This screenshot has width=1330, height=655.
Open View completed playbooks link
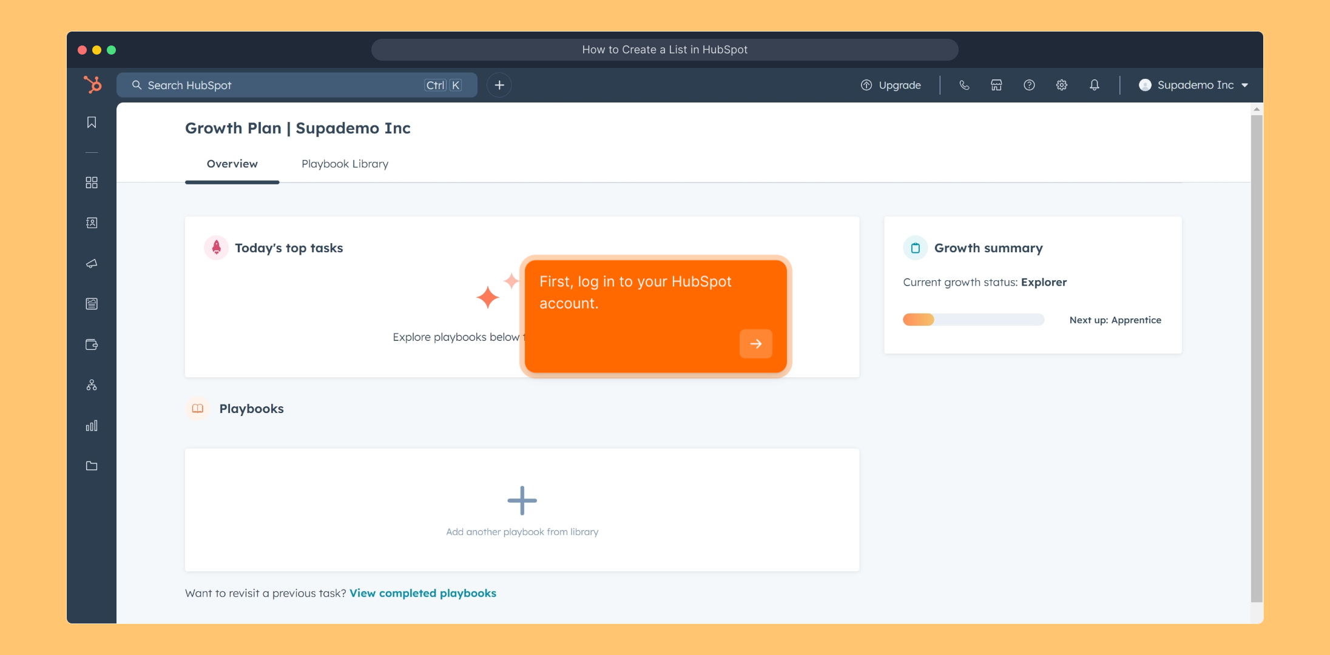[423, 593]
